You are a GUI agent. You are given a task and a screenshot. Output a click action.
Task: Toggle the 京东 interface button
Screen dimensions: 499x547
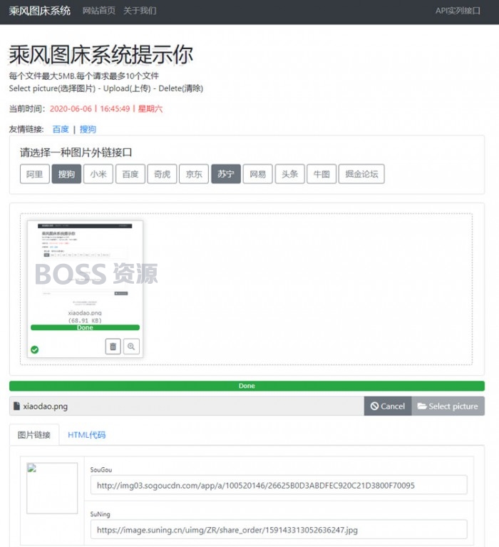coord(194,174)
